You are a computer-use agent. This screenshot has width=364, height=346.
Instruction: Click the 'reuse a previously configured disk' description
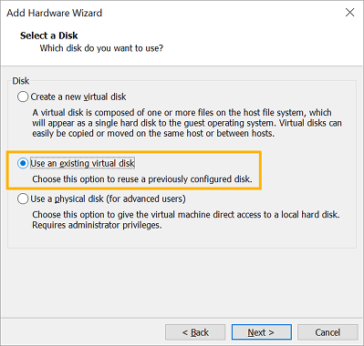pyautogui.click(x=142, y=179)
